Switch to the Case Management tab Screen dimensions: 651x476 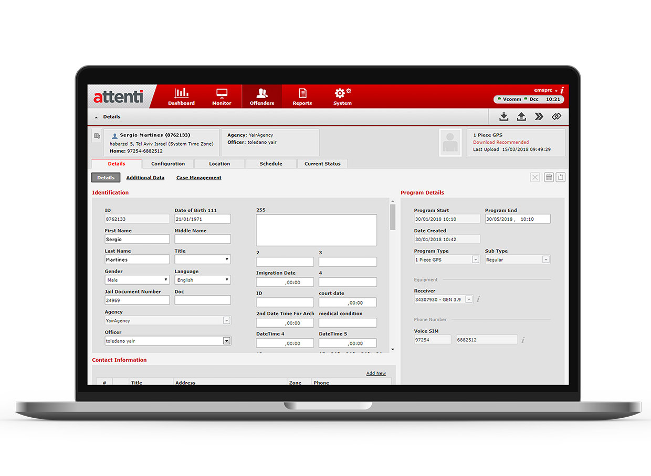pyautogui.click(x=198, y=177)
